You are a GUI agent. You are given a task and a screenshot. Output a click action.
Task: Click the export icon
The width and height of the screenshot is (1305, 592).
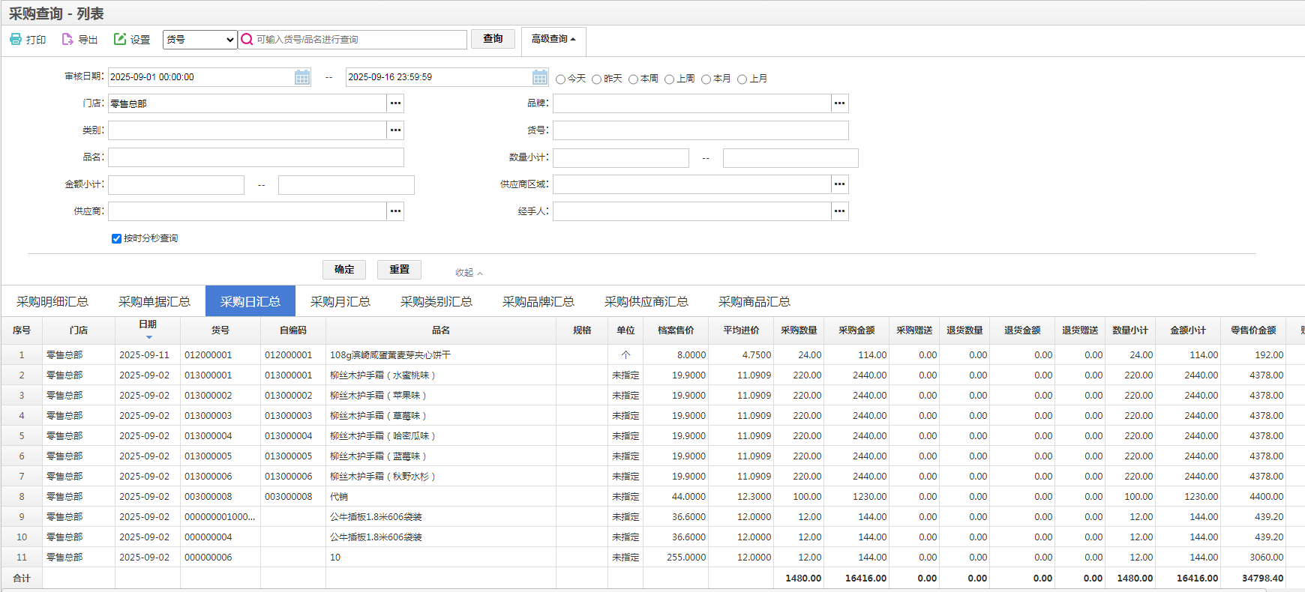click(x=67, y=39)
